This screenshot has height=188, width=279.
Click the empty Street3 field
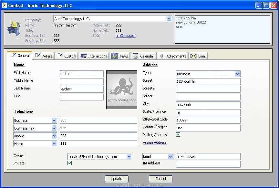tap(208, 97)
